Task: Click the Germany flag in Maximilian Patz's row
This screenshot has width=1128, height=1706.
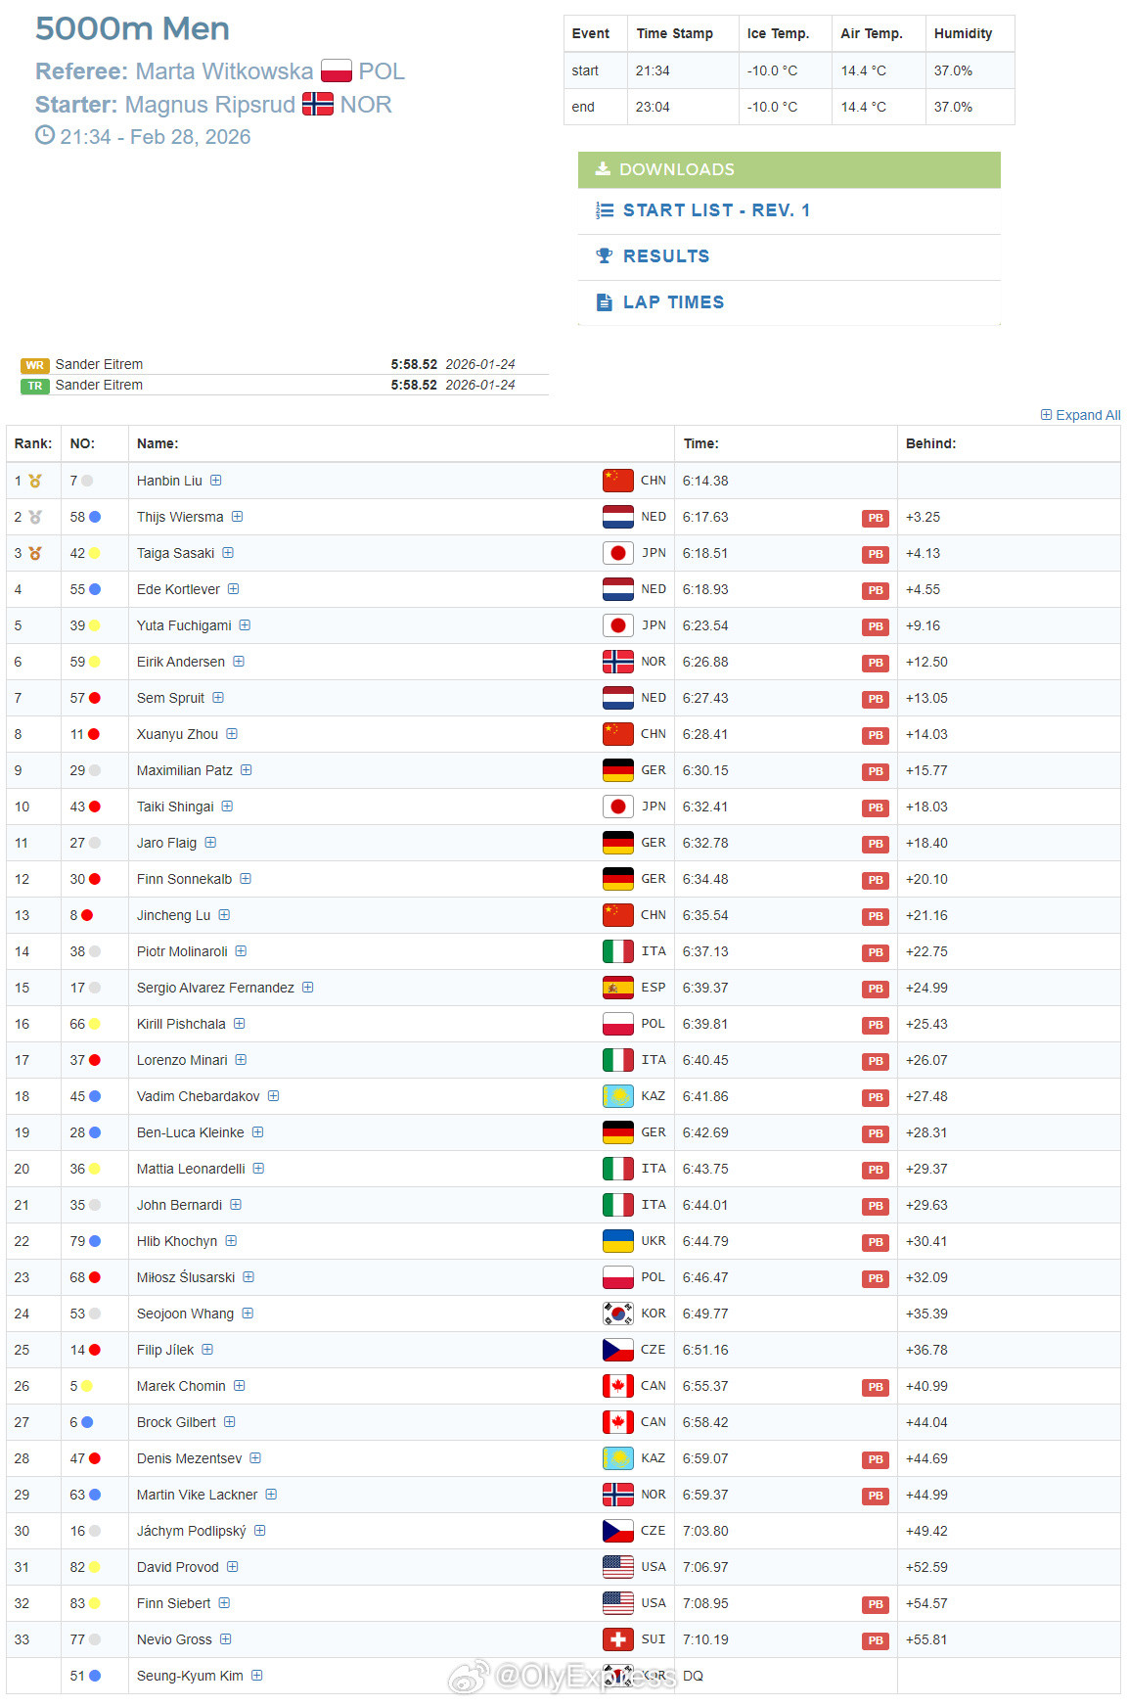Action: (618, 770)
